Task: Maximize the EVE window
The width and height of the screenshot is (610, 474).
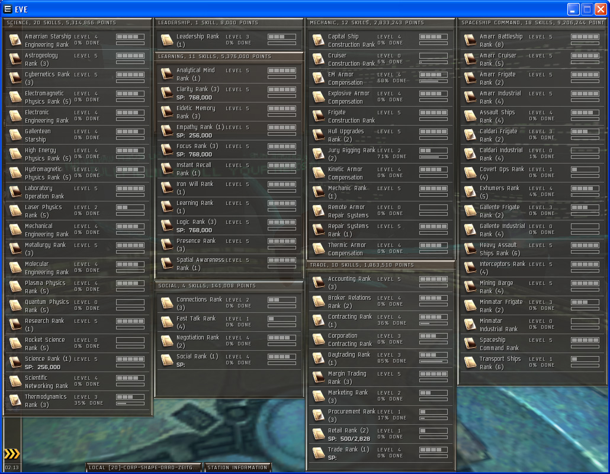Action: click(587, 9)
